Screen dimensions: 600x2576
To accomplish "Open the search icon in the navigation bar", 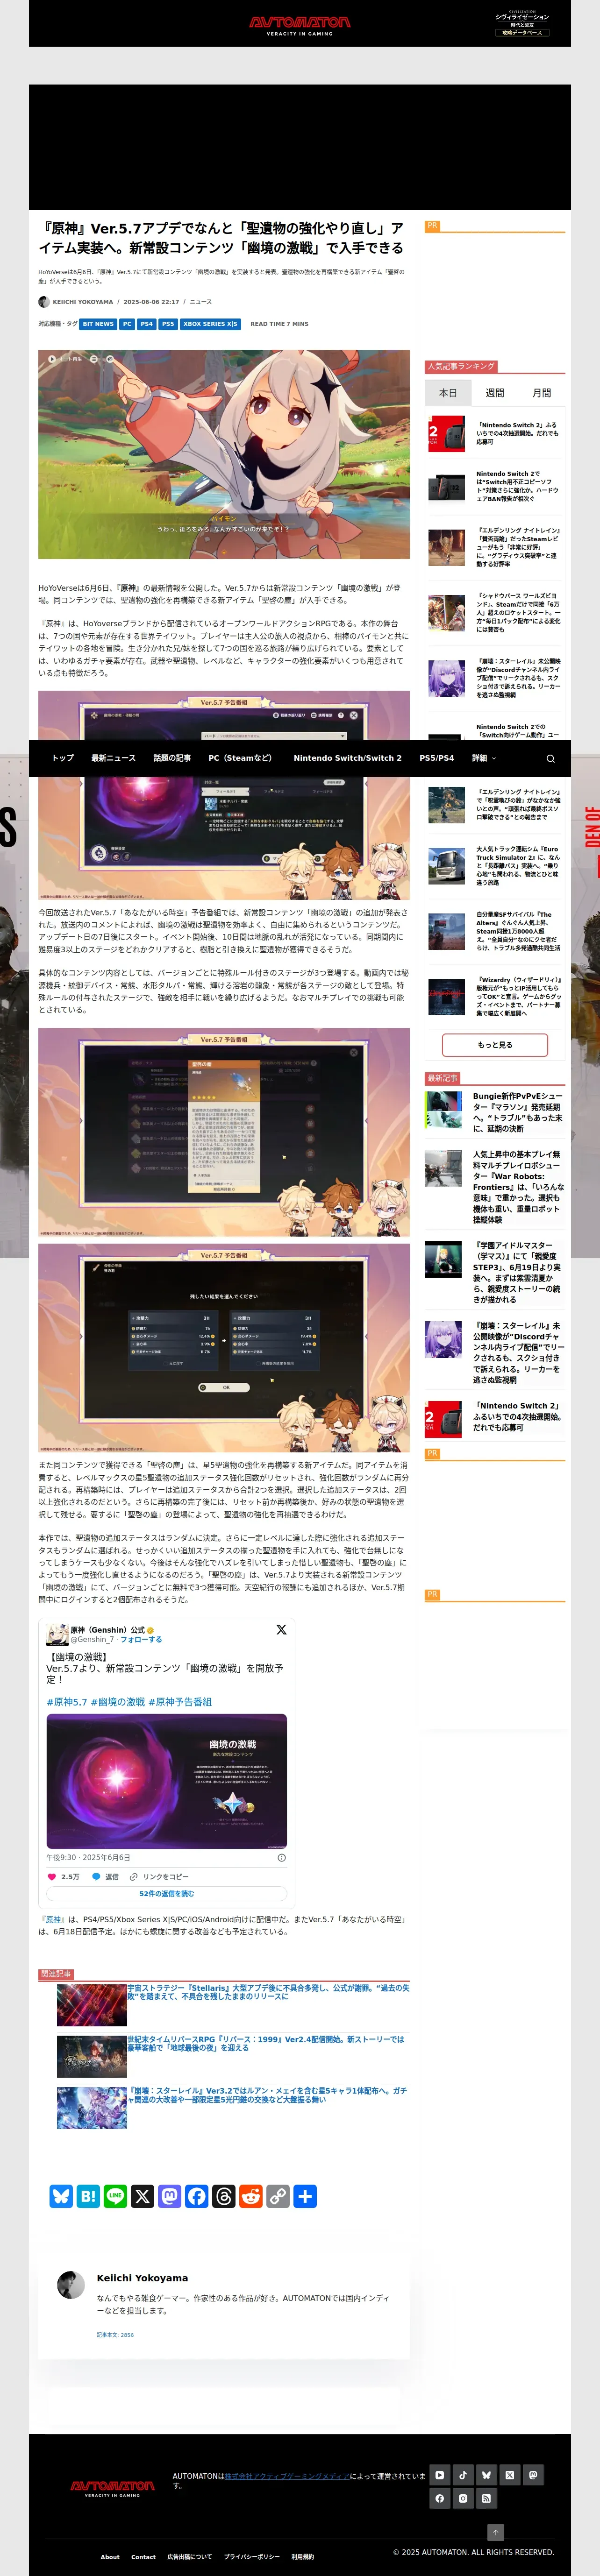I will coord(550,758).
